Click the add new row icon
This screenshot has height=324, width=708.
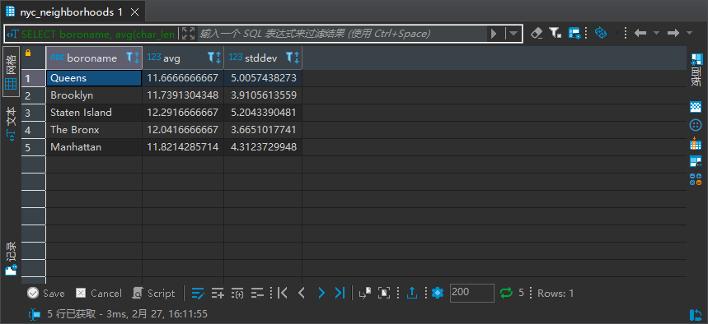[x=218, y=294]
